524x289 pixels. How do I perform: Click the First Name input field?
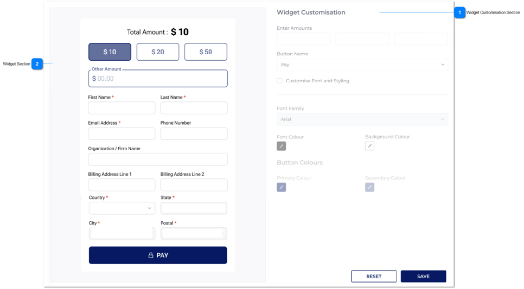pos(122,108)
